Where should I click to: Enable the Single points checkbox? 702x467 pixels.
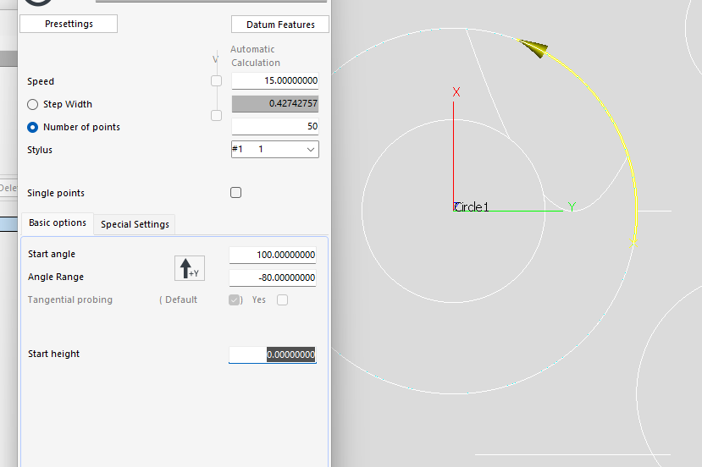tap(236, 193)
